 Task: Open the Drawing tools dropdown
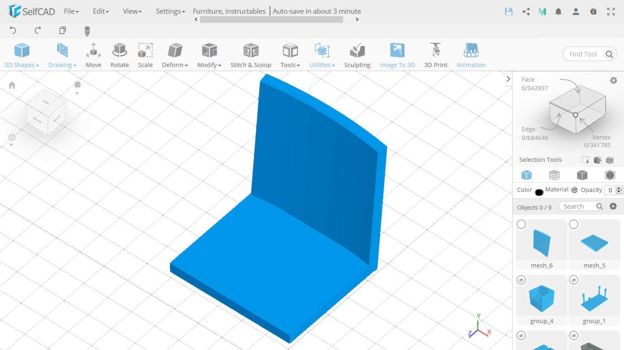pos(63,55)
